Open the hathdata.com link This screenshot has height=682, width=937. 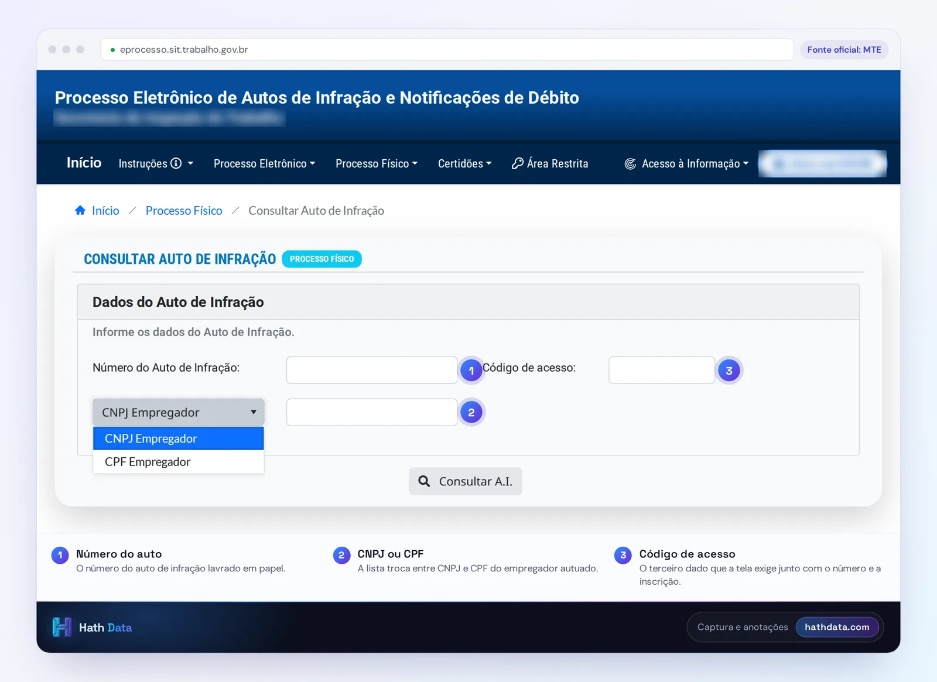837,627
